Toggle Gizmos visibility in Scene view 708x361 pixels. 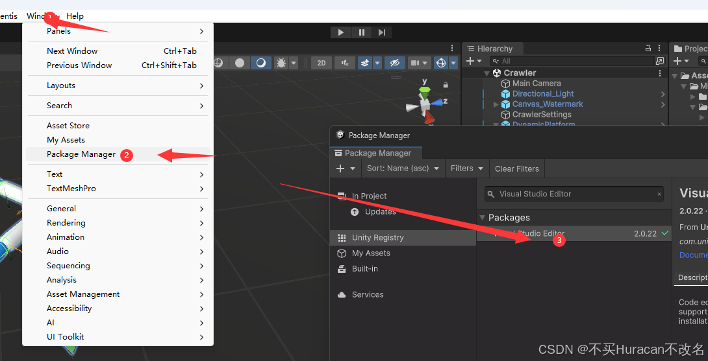(x=440, y=63)
